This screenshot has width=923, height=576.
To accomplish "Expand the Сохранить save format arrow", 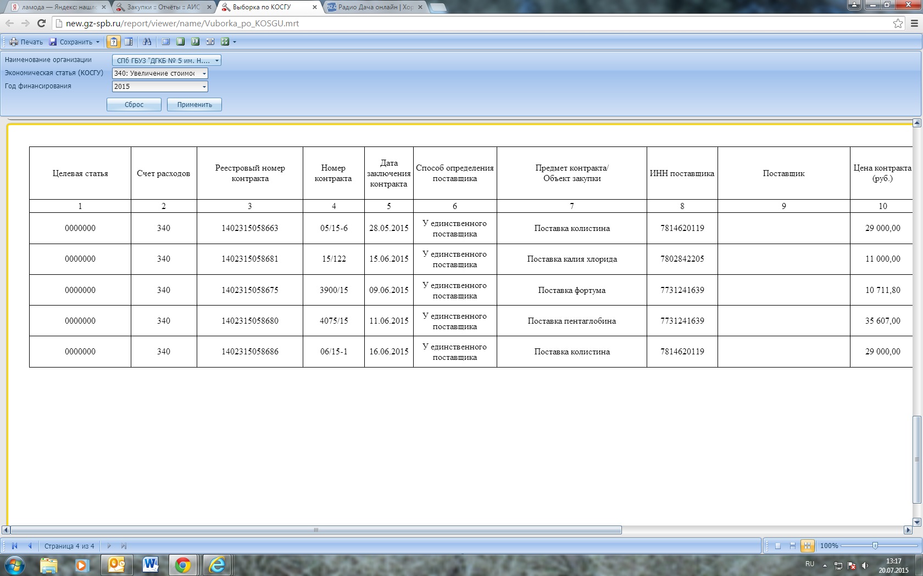I will (x=98, y=42).
